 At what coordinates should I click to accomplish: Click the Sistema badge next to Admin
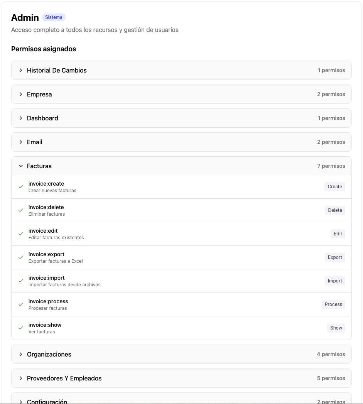point(54,17)
